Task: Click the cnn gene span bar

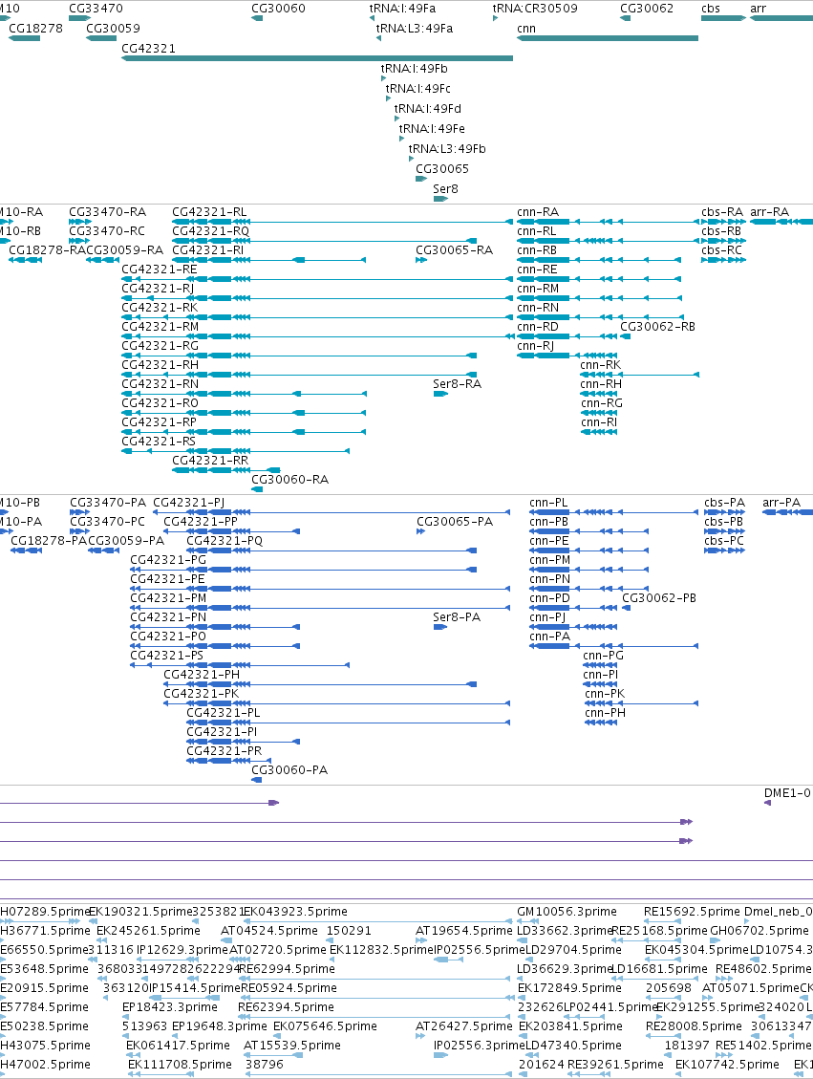Action: (x=608, y=38)
